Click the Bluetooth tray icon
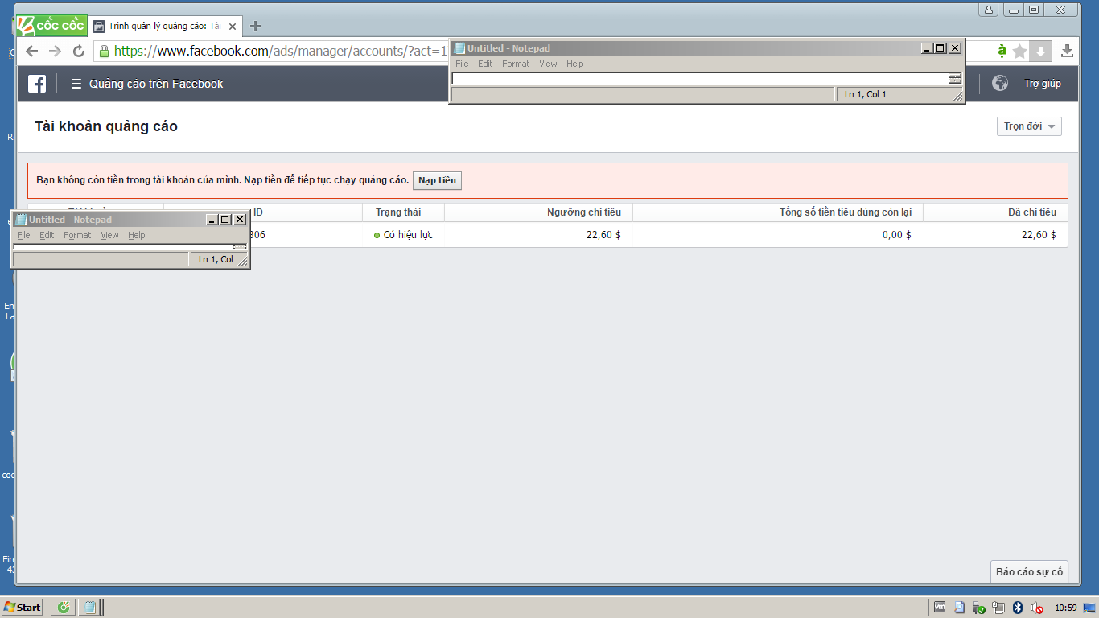This screenshot has width=1099, height=618. click(x=1017, y=608)
